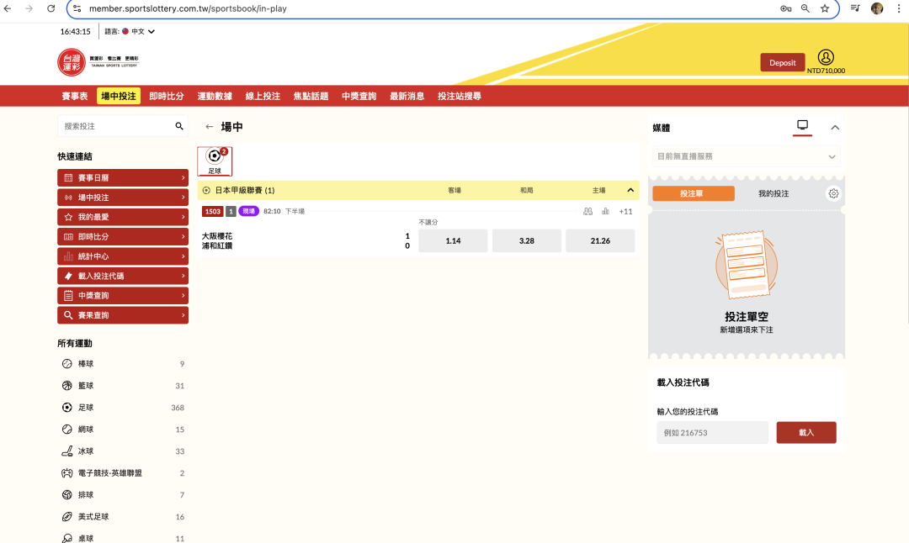
Task: Collapse the 媒體 panel chevron
Action: (x=835, y=128)
